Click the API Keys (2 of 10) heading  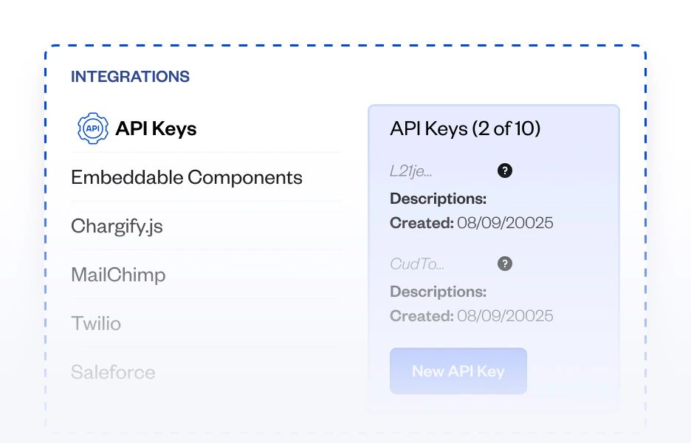[x=465, y=128]
